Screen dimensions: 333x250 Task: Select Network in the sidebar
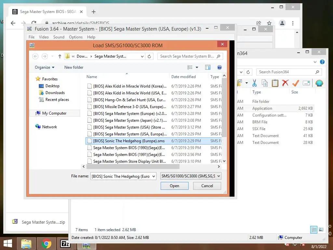click(49, 127)
